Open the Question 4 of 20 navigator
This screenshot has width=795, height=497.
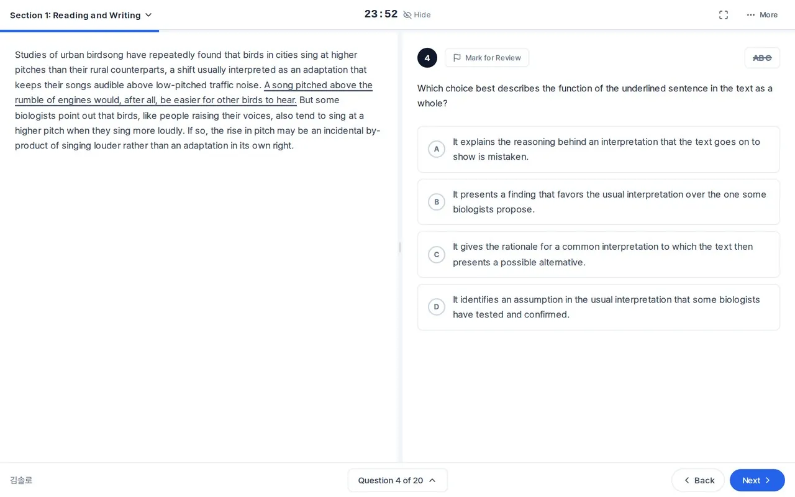coord(397,480)
